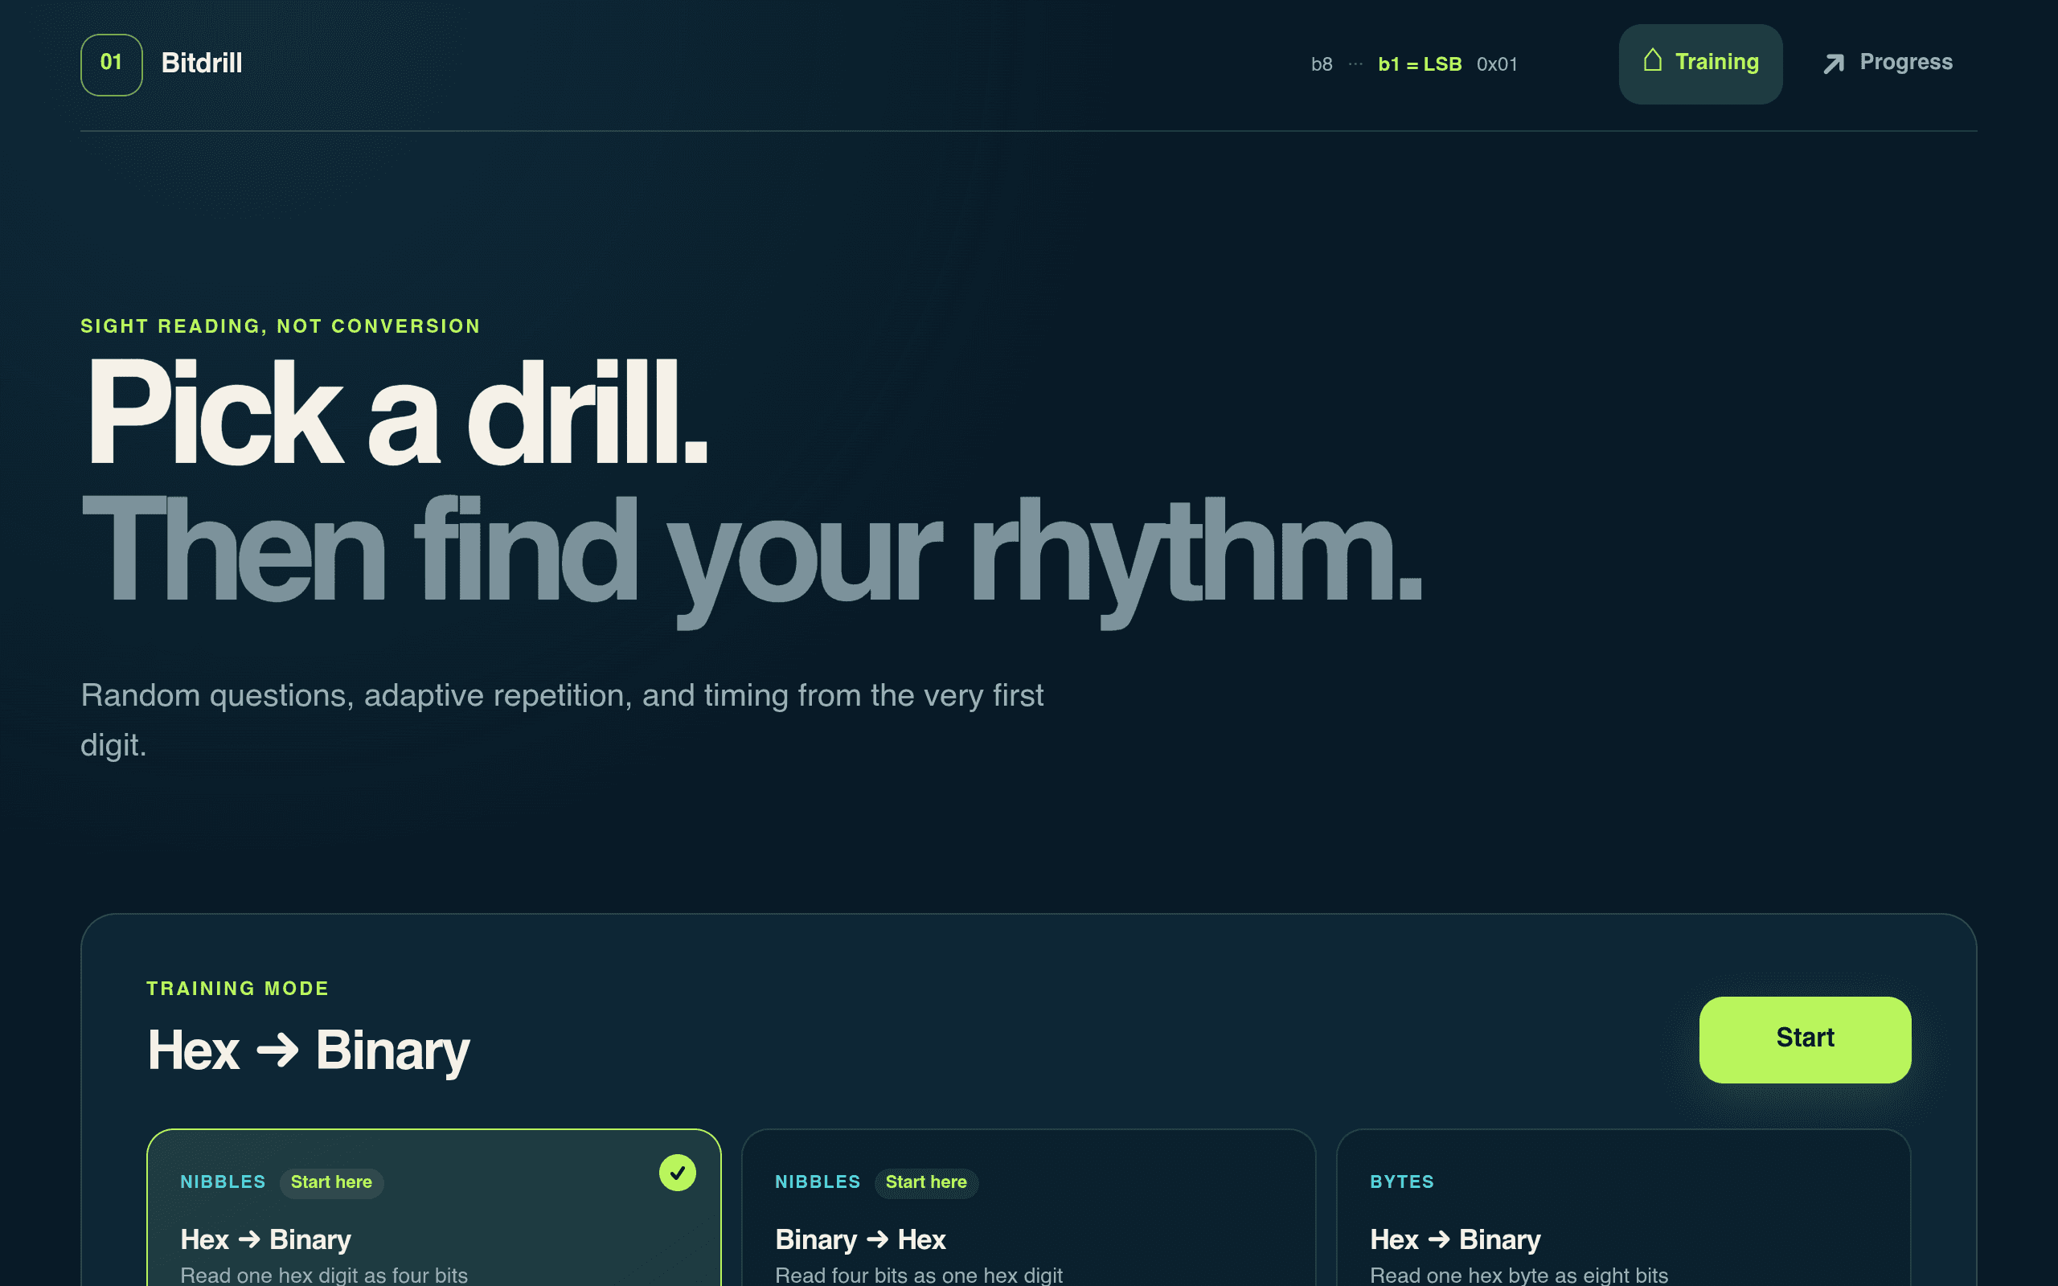The height and width of the screenshot is (1286, 2058).
Task: Click the SIGHT READING, NOT CONVERSION tagline
Action: click(281, 326)
